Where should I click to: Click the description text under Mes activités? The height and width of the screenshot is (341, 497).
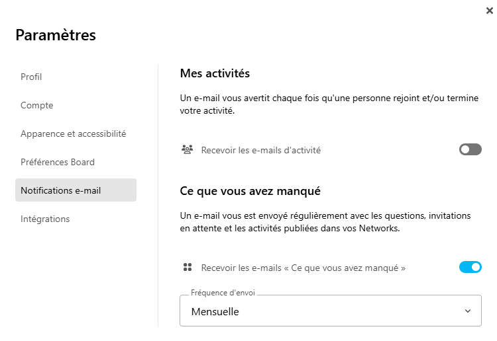[329, 104]
